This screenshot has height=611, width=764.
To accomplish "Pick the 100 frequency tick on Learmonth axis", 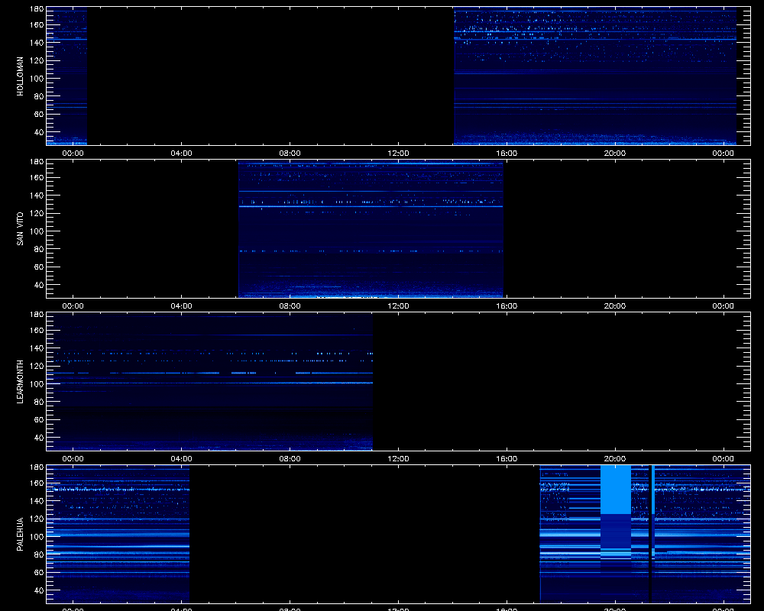I will [x=37, y=384].
